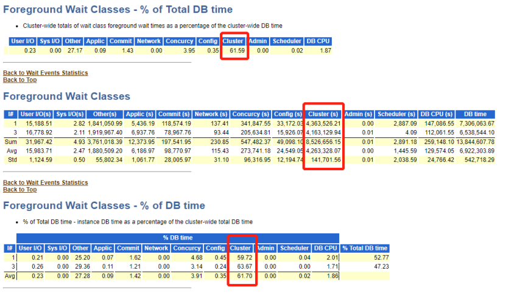Click 'Cluster (s)' column header
Viewport: 506px width, 293px height.
click(x=323, y=114)
